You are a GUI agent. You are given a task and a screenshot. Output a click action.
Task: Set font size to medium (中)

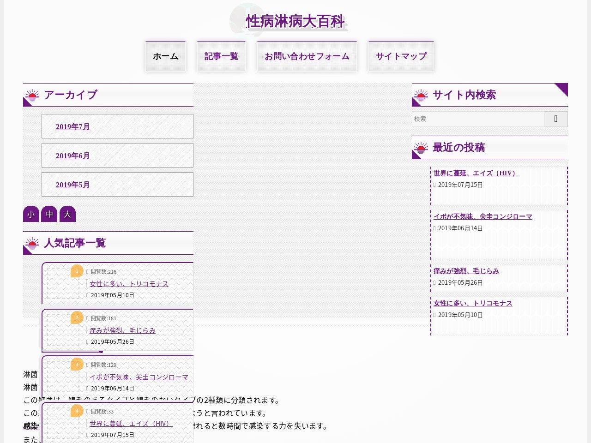pyautogui.click(x=49, y=214)
